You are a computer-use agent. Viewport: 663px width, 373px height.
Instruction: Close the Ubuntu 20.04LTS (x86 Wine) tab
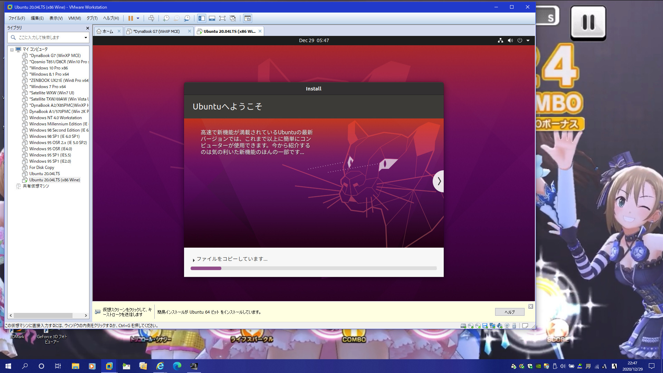pos(260,31)
